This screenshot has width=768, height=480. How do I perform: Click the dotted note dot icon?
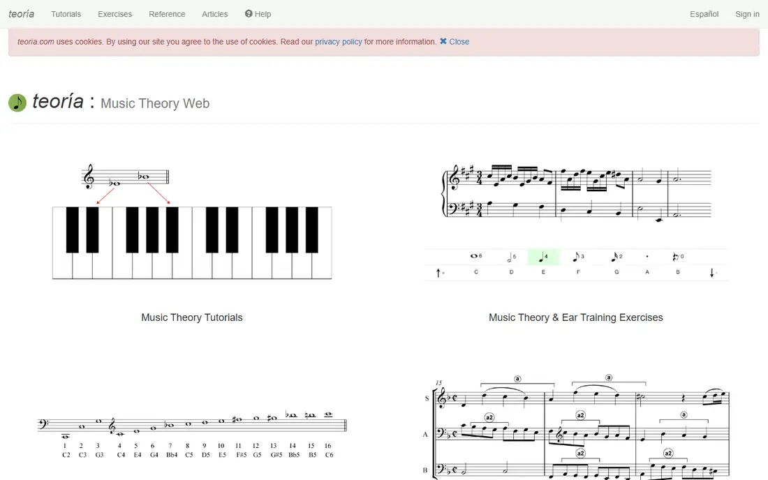click(647, 256)
